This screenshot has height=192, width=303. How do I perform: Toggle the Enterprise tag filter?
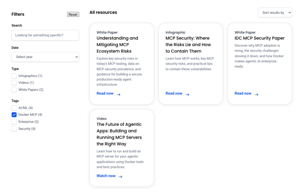coord(14,122)
